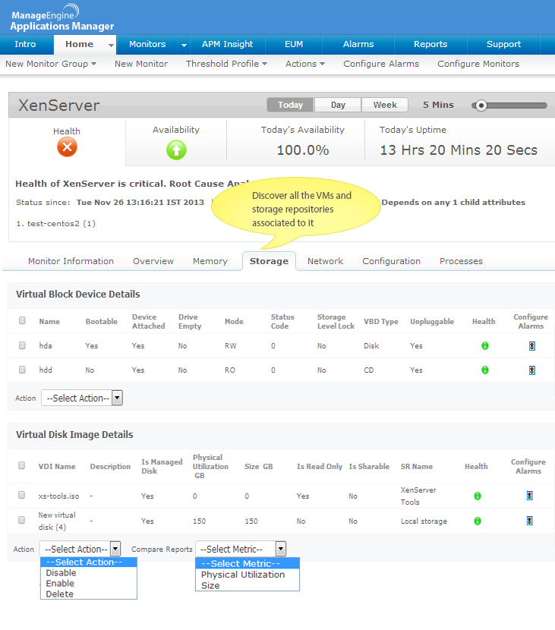Open Configure Alarms icon for hdd
Screen dimensions: 555x630
pos(531,370)
